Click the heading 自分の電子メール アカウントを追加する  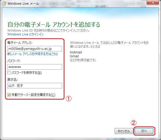[x=54, y=25]
